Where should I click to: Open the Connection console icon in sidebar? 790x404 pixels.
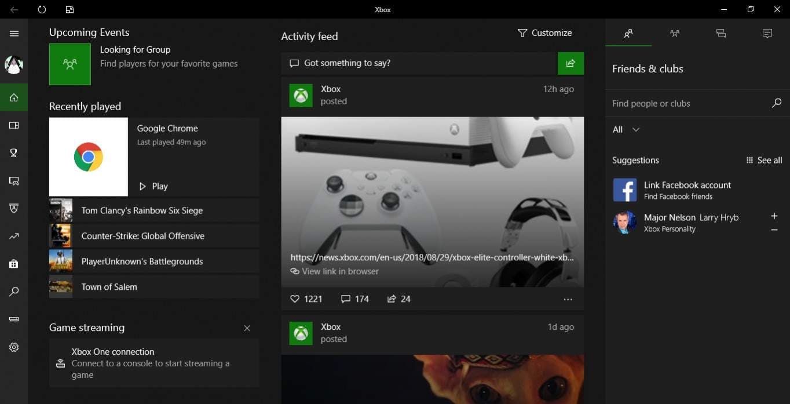point(14,319)
